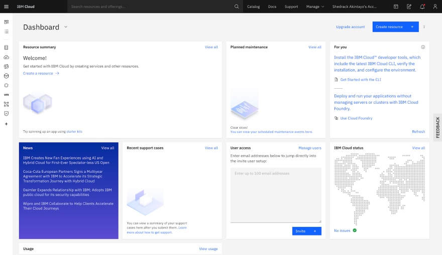Click the starter kits link
This screenshot has width=442, height=255.
tap(74, 131)
